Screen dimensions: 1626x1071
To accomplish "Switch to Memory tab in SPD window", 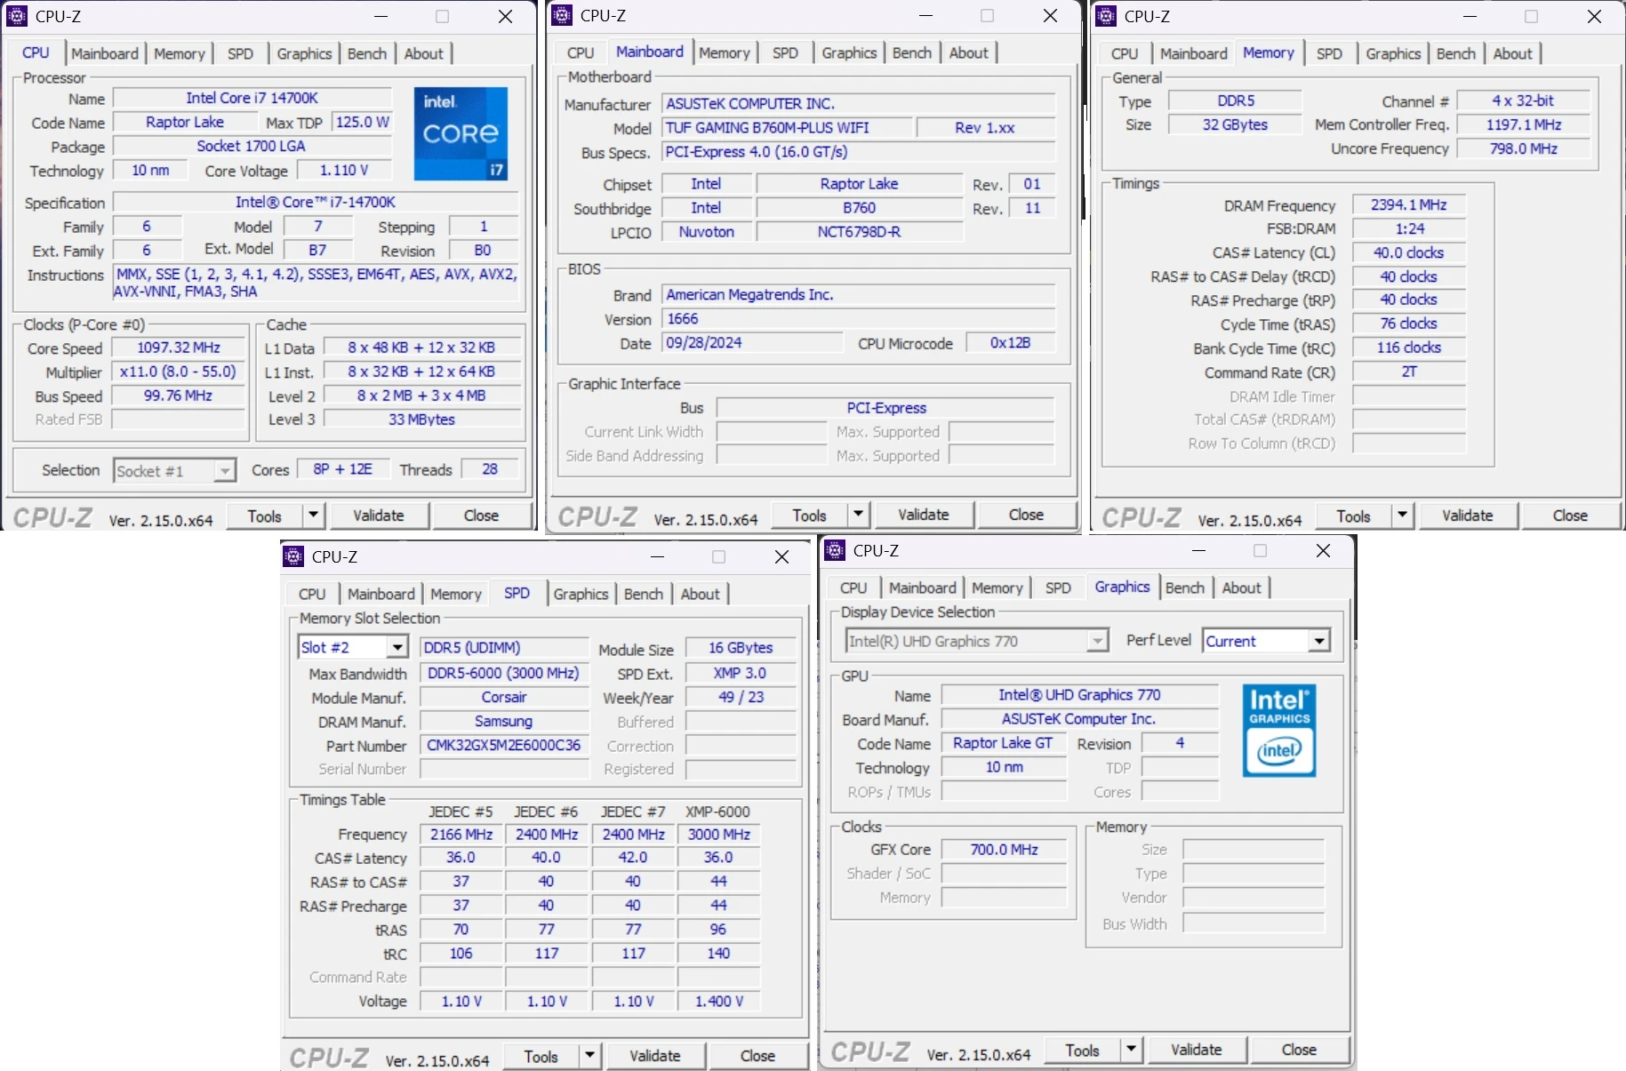I will (x=456, y=594).
